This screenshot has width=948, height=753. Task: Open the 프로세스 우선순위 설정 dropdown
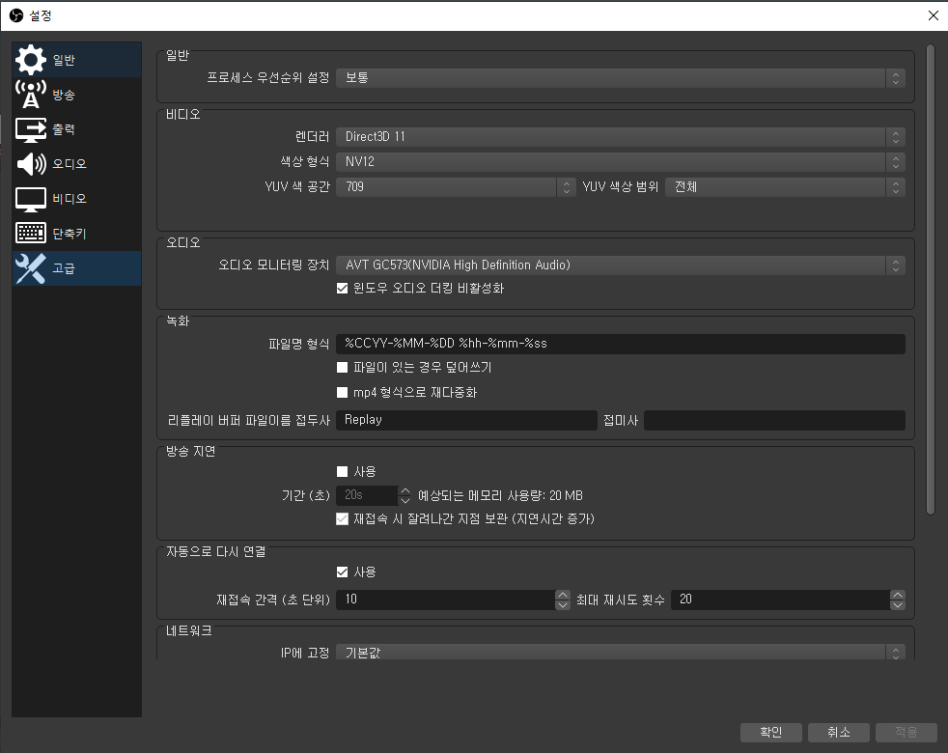coord(621,78)
